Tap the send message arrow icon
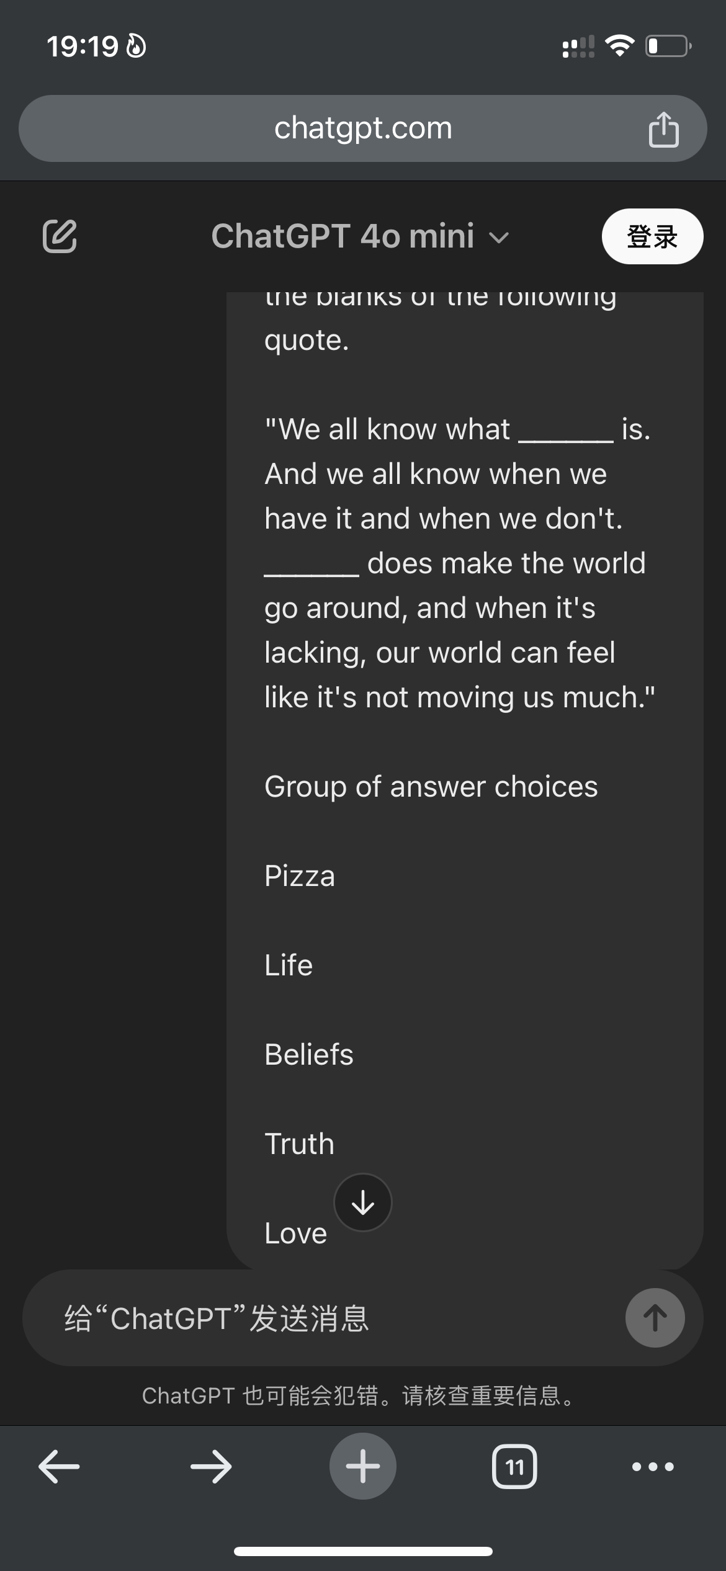Image resolution: width=726 pixels, height=1571 pixels. click(x=655, y=1318)
